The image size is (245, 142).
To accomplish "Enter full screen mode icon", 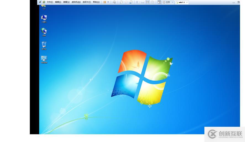I will (x=147, y=2).
